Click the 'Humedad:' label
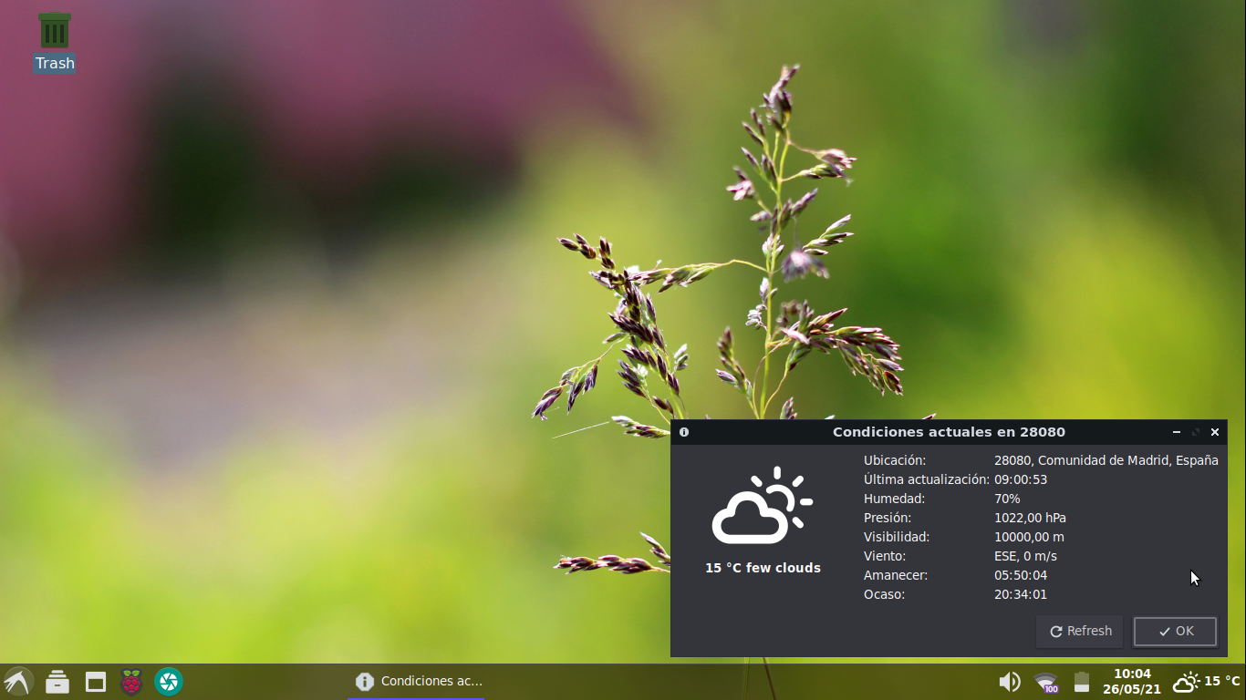Viewport: 1246px width, 700px height. pyautogui.click(x=894, y=499)
